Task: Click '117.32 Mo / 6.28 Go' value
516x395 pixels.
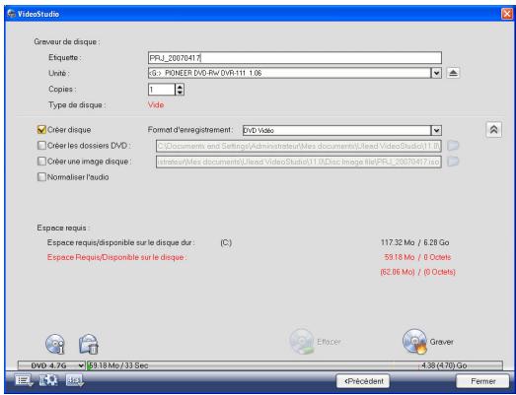Action: 414,242
